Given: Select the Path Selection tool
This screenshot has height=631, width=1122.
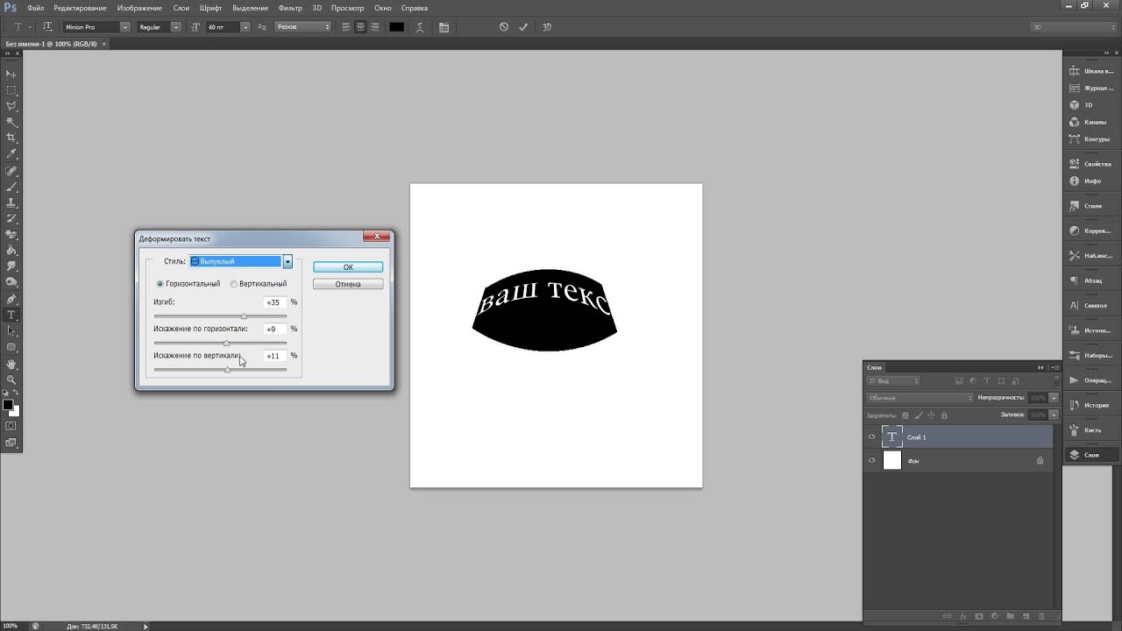Looking at the screenshot, I should coord(11,331).
